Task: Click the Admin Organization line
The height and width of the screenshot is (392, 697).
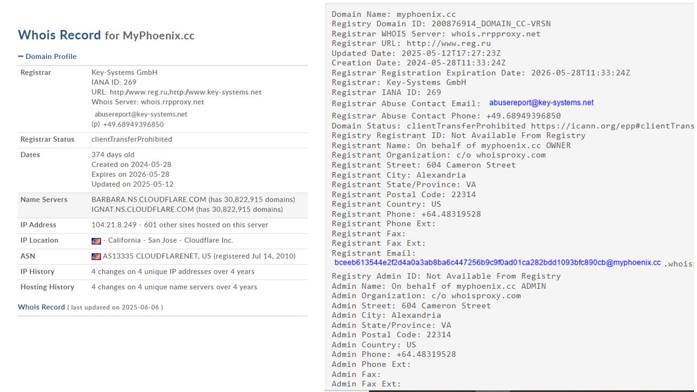Action: (426, 296)
